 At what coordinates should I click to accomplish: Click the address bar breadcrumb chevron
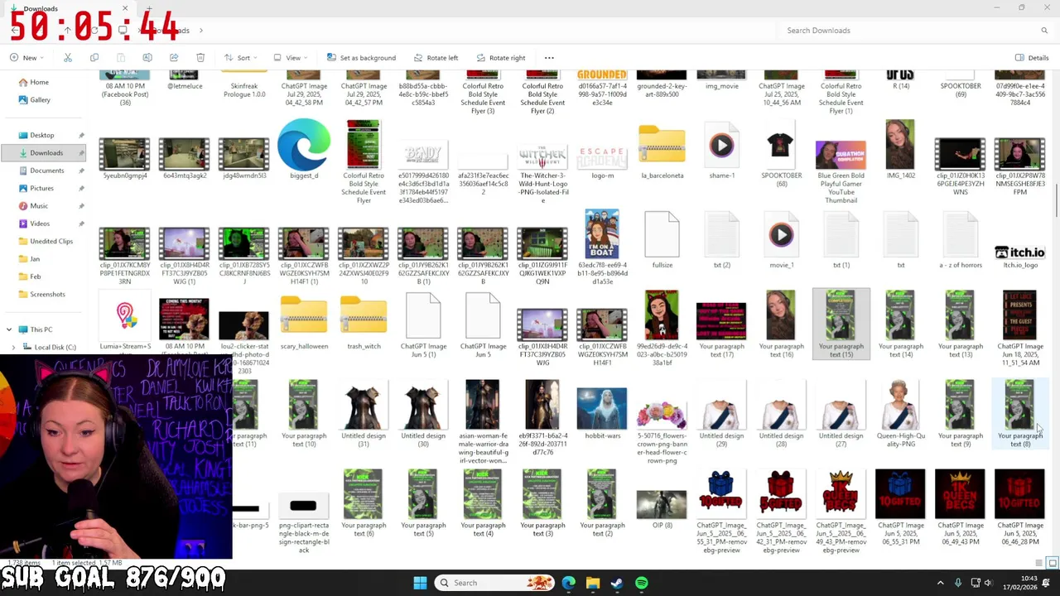tap(200, 31)
